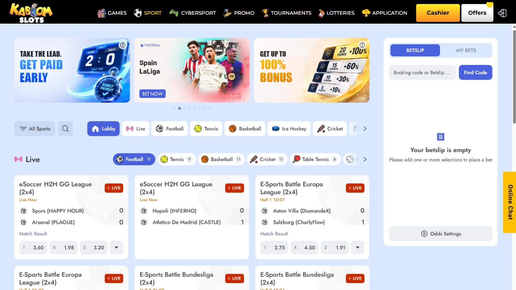Screen dimensions: 516x290
Task: Click the empty betslip receipt icon
Action: pos(441,137)
